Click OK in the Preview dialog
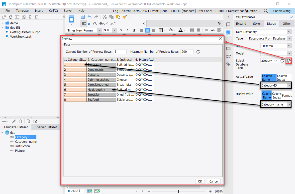 click(x=200, y=181)
